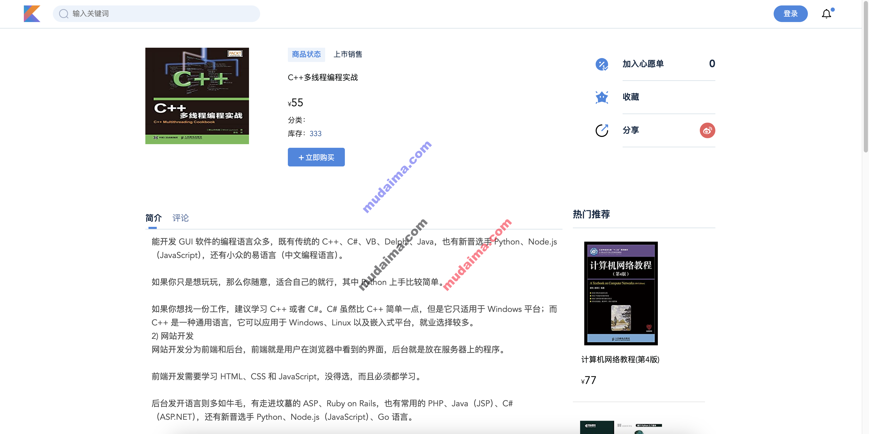Click the 分类 category label
This screenshot has width=869, height=434.
(296, 120)
